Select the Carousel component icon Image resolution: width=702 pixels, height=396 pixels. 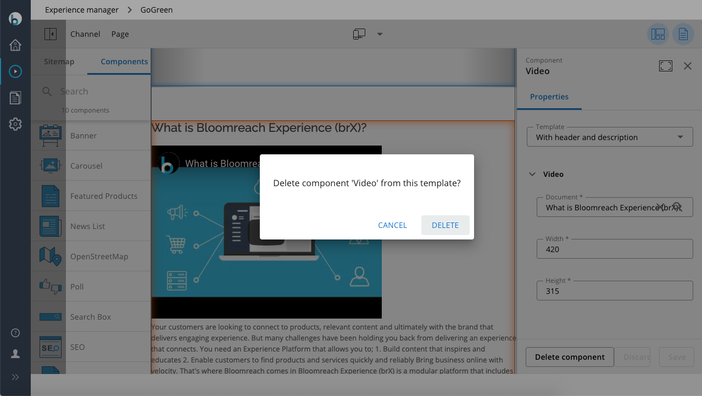[x=51, y=165]
